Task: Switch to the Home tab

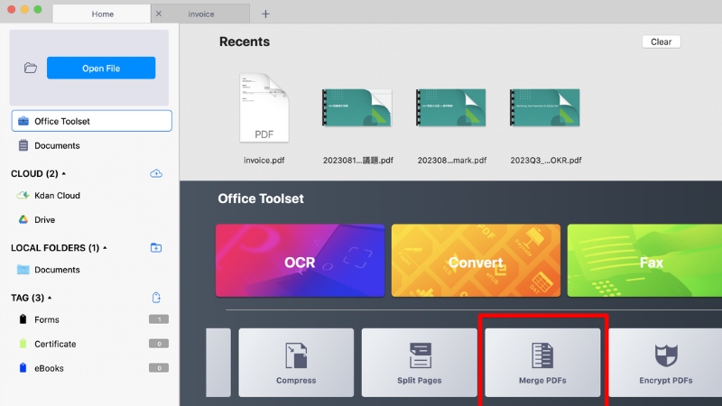Action: [x=102, y=14]
